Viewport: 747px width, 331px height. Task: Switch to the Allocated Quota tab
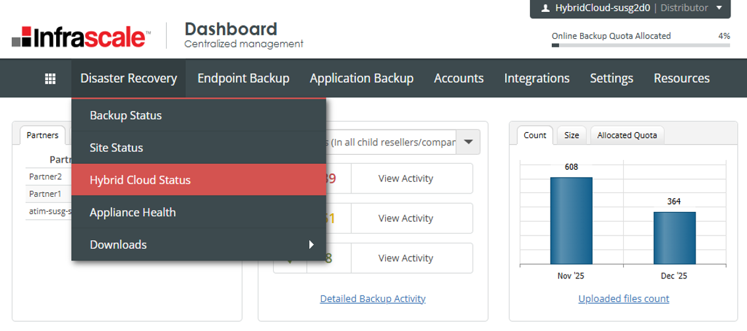[626, 136]
